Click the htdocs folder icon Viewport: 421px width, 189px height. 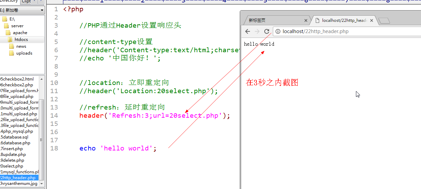point(11,40)
